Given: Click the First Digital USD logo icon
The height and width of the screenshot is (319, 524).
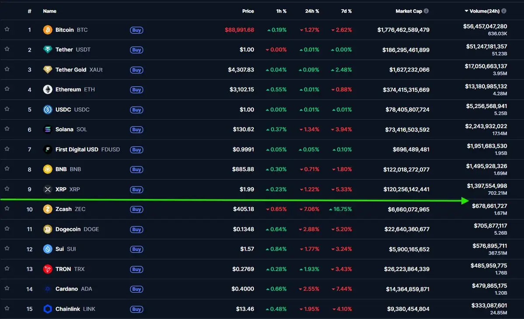Looking at the screenshot, I should coord(48,149).
